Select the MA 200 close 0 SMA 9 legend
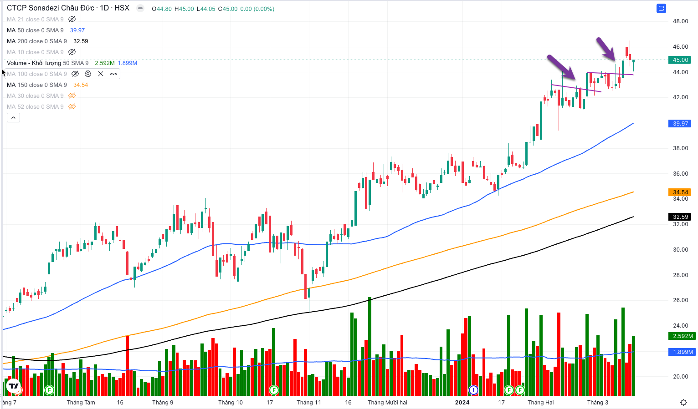Image resolution: width=698 pixels, height=409 pixels. [37, 41]
